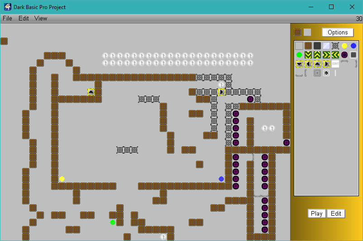Pick the gray secondary swatch above the palette
The height and width of the screenshot is (241, 363).
point(307,32)
